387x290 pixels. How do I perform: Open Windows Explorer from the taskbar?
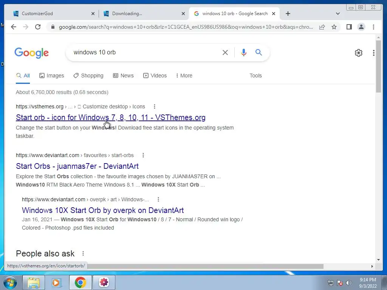coord(34,282)
